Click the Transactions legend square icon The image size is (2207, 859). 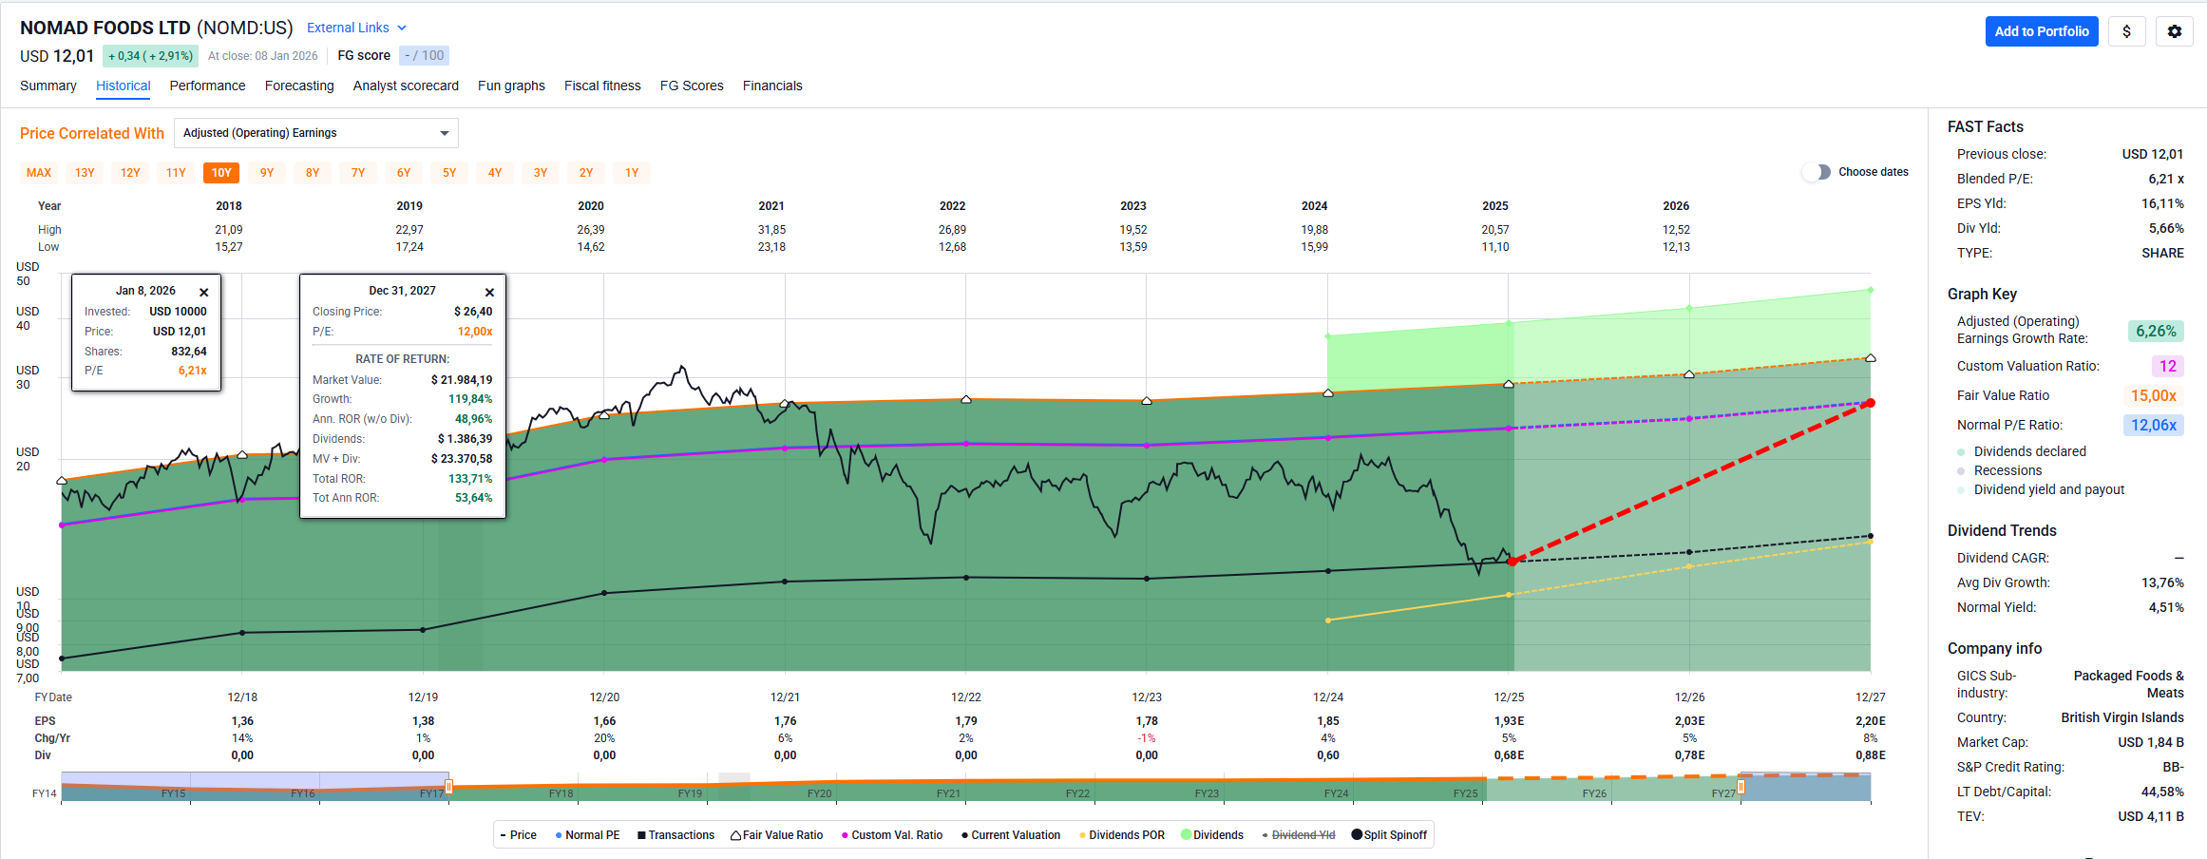tap(641, 835)
